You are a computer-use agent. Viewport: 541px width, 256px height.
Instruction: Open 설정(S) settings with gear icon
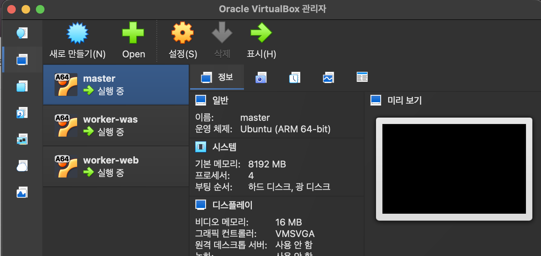pyautogui.click(x=183, y=40)
